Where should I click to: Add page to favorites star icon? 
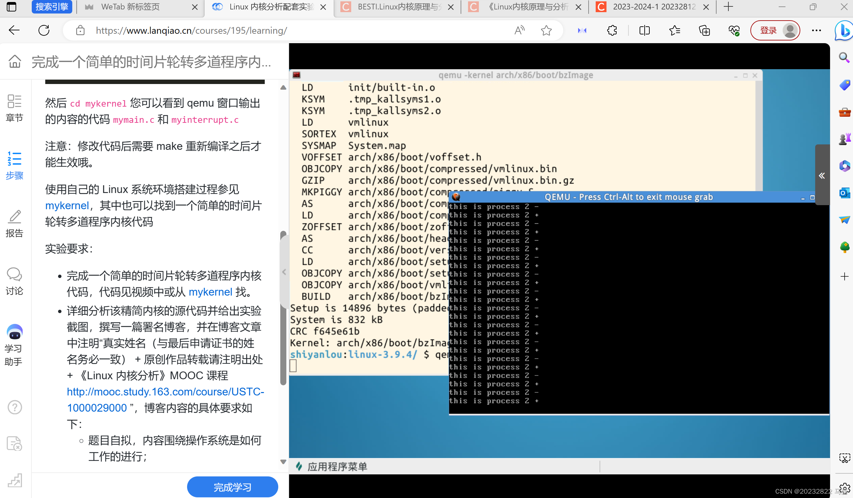(x=546, y=30)
